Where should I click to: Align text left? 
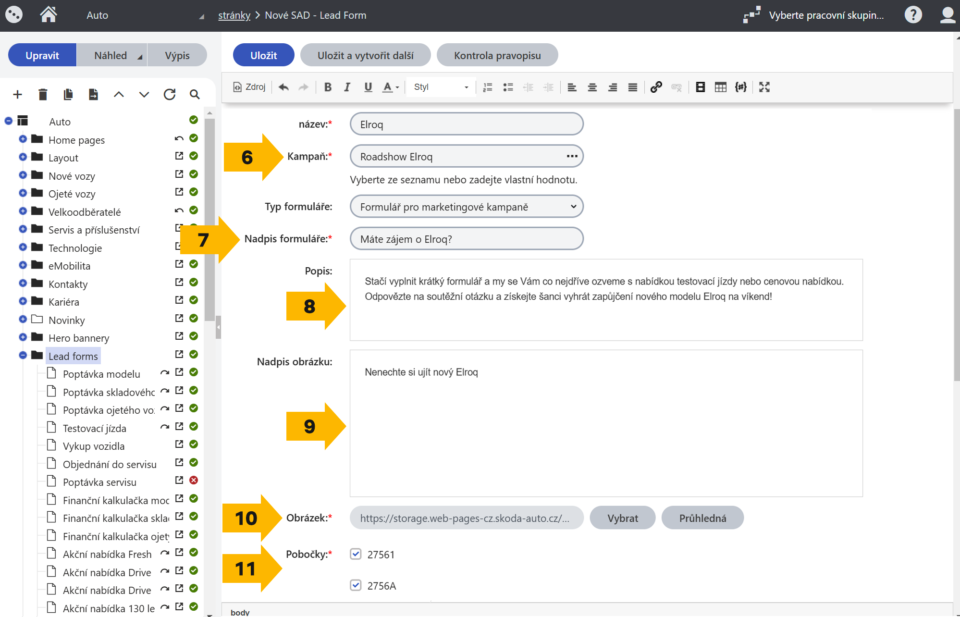coord(572,87)
